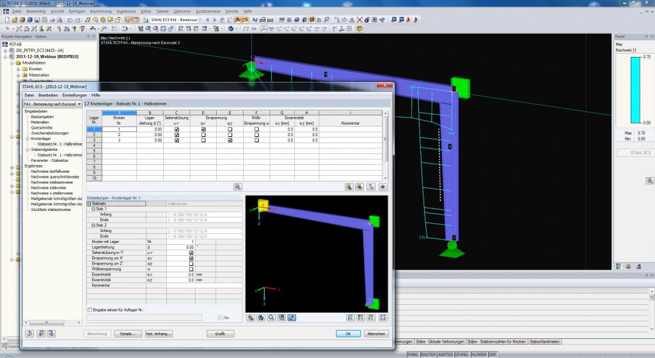Select 'Parameter - Stabsätze' in dialog tree

point(49,160)
